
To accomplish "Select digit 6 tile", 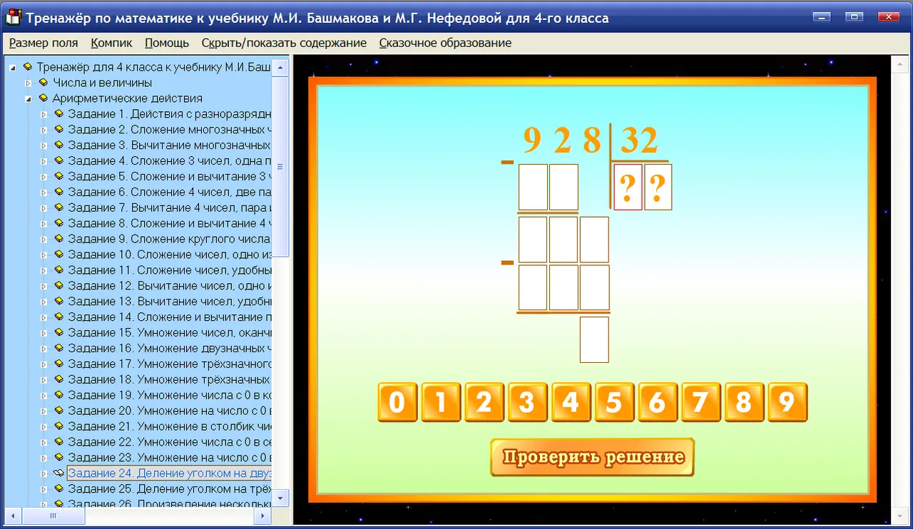I will click(657, 403).
